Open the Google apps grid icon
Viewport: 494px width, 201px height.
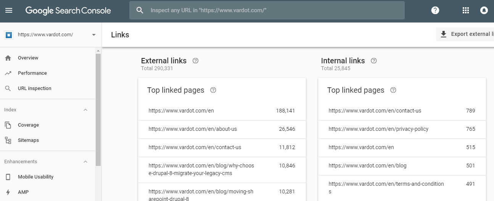[x=466, y=11]
